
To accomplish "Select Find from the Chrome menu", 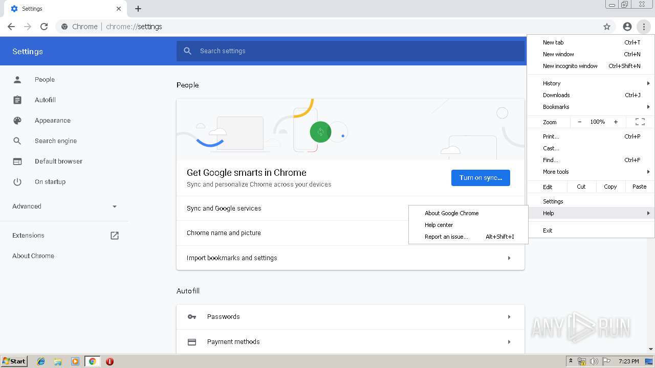I will 591,160.
